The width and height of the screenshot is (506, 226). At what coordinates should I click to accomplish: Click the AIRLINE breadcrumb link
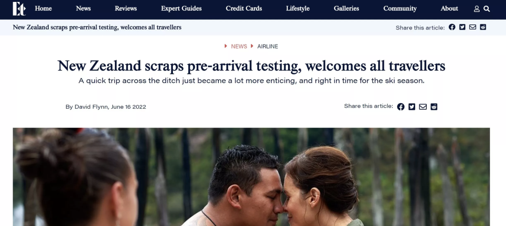(268, 46)
